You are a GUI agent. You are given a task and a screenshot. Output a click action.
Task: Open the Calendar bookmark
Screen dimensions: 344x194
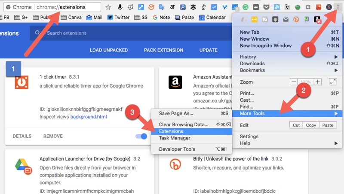point(212,17)
